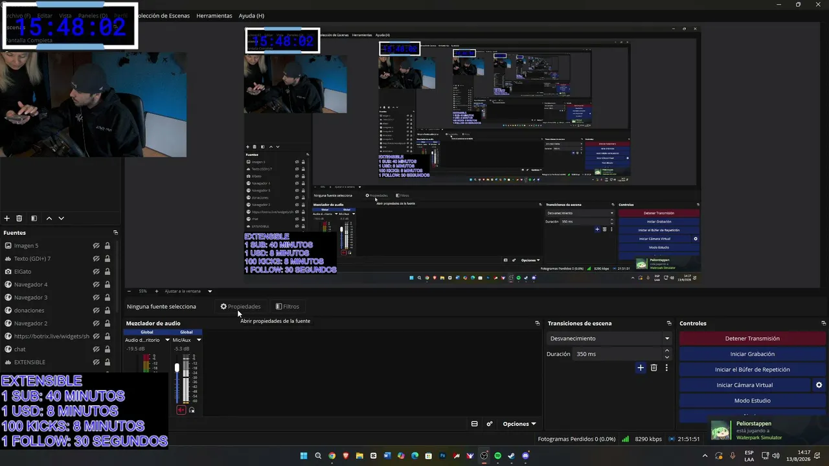Zoom in the preview with the plus icon
Viewport: 829px width, 466px height.
coord(156,291)
